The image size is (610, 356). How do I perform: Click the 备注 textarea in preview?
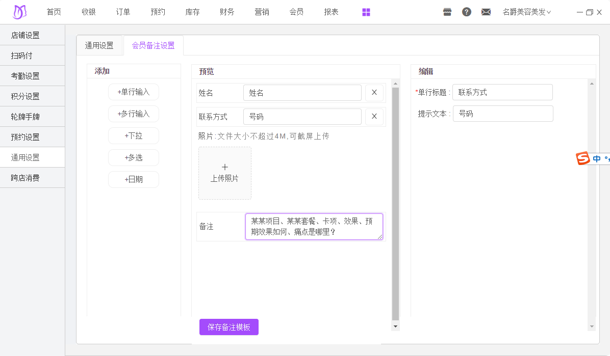click(x=314, y=227)
